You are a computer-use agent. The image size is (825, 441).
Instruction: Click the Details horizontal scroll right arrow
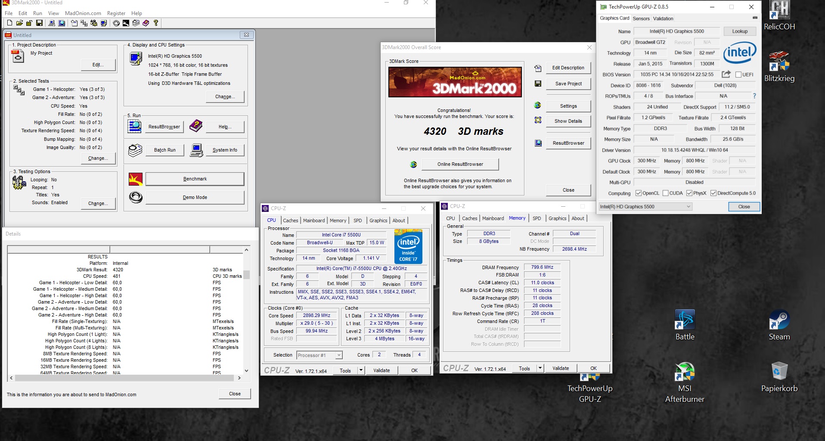(239, 378)
